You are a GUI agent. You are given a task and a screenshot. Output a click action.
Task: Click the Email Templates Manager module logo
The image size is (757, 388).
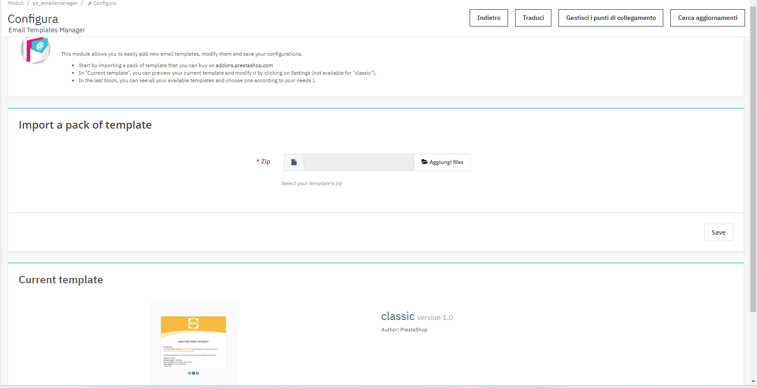coord(35,50)
